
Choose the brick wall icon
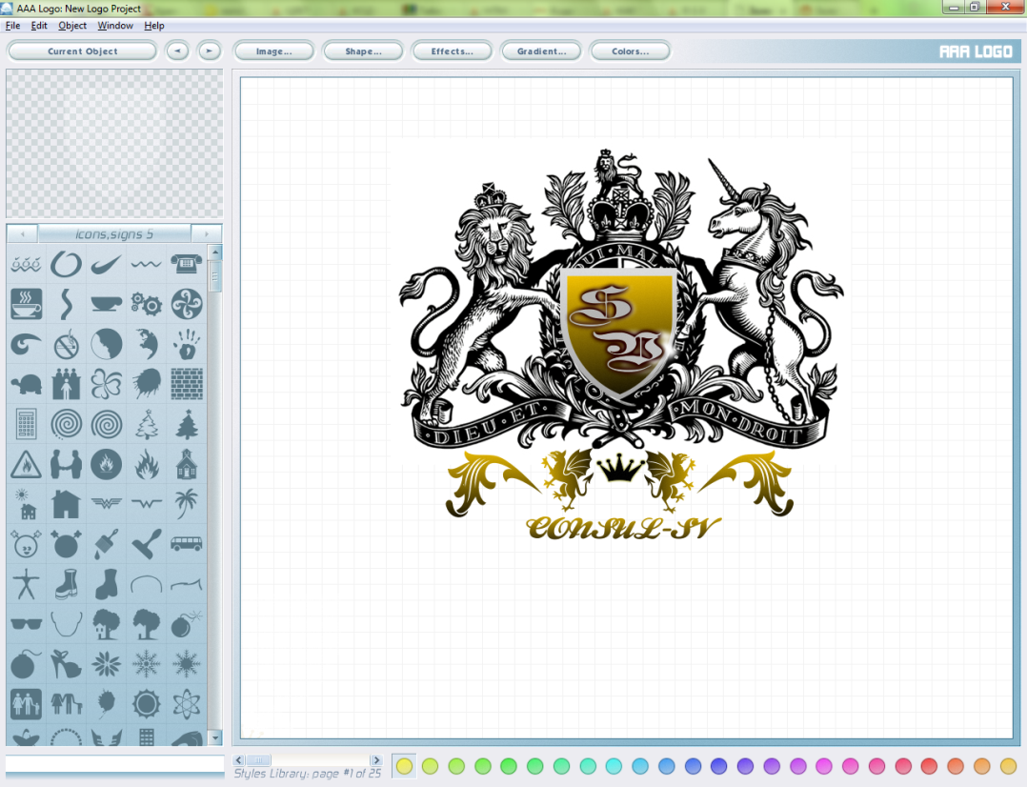(x=187, y=384)
